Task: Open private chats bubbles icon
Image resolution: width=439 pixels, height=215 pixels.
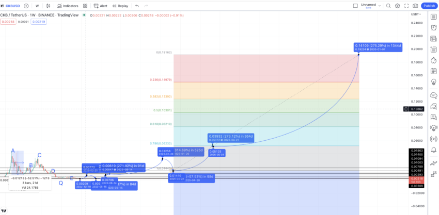Action: click(x=433, y=106)
